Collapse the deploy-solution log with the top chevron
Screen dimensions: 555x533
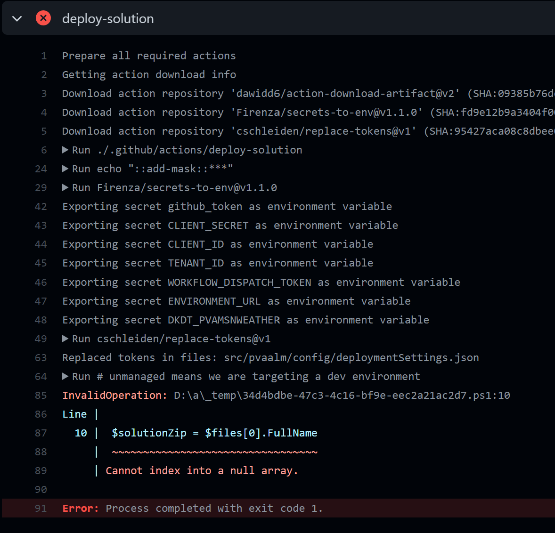pyautogui.click(x=16, y=19)
